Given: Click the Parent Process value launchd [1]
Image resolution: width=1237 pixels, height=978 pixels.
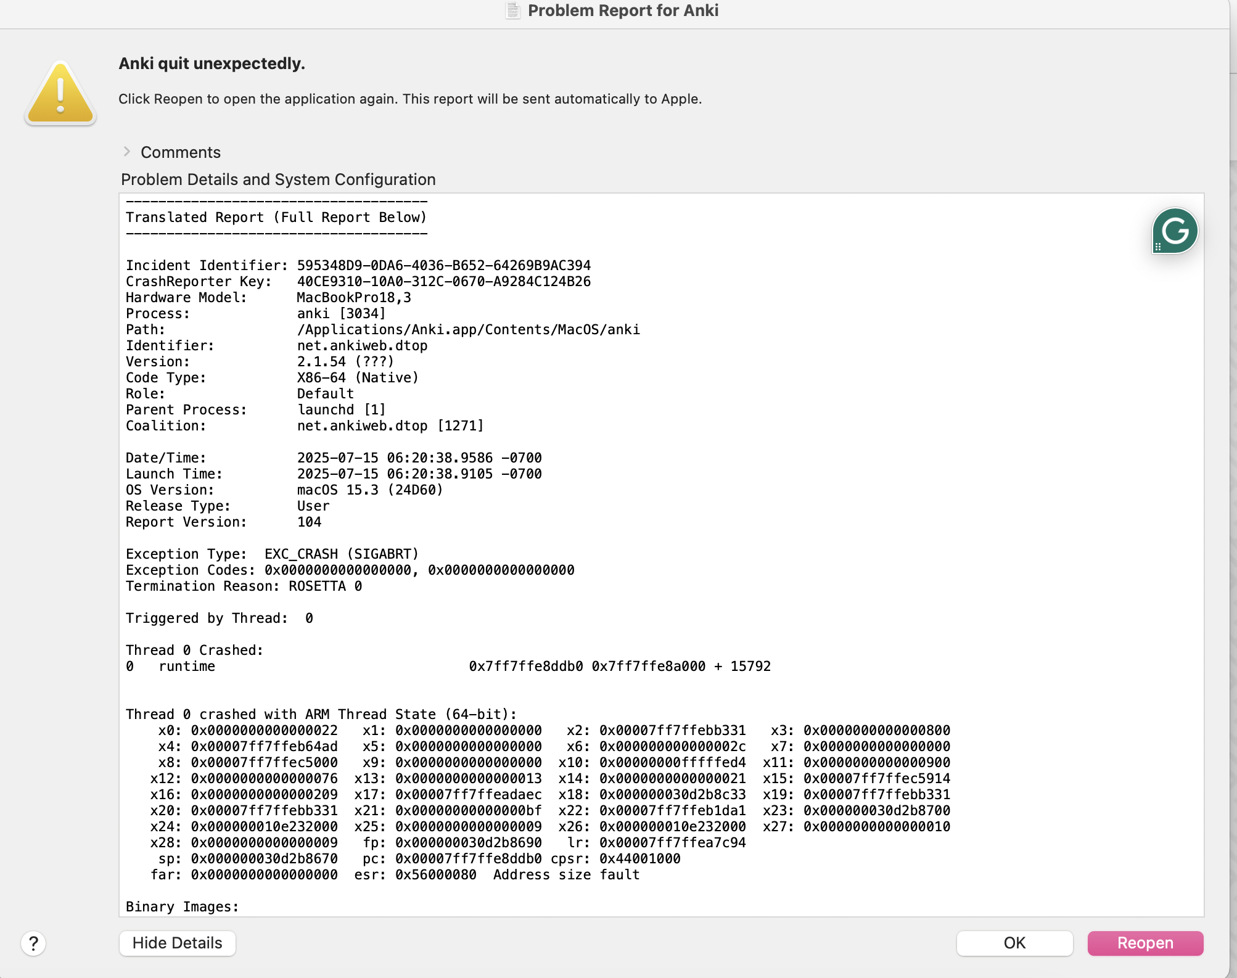Looking at the screenshot, I should (342, 409).
